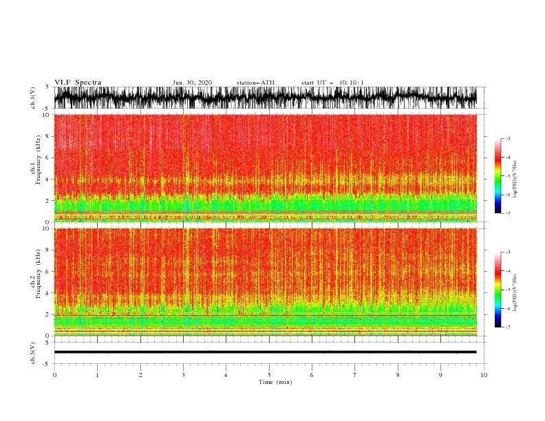This screenshot has width=545, height=421.
Task: Click the time axis tick label "4"
Action: pyautogui.click(x=226, y=375)
